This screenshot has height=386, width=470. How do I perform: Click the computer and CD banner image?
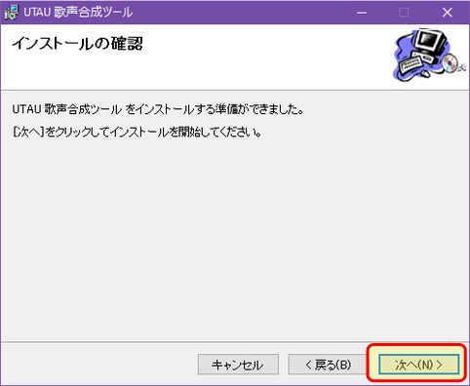coord(429,56)
